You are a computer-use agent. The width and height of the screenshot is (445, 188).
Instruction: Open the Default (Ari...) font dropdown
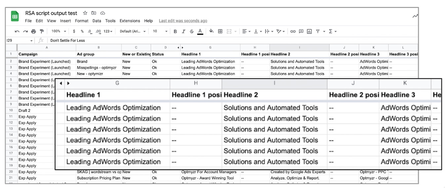(133, 31)
